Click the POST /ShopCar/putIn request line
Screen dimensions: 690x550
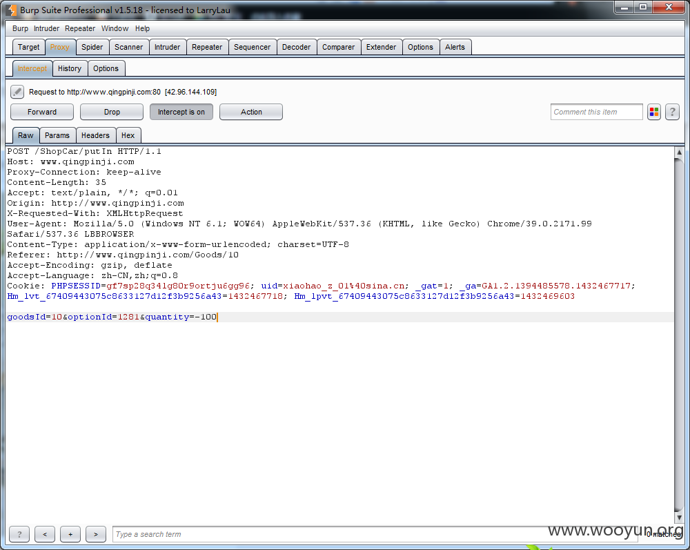[x=84, y=151]
